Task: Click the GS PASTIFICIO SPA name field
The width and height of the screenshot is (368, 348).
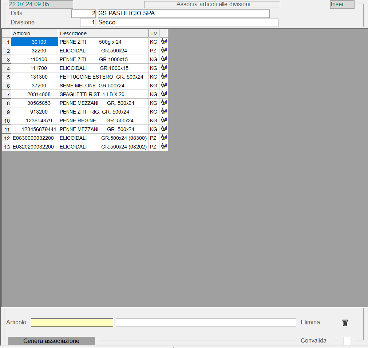Action: tap(183, 13)
